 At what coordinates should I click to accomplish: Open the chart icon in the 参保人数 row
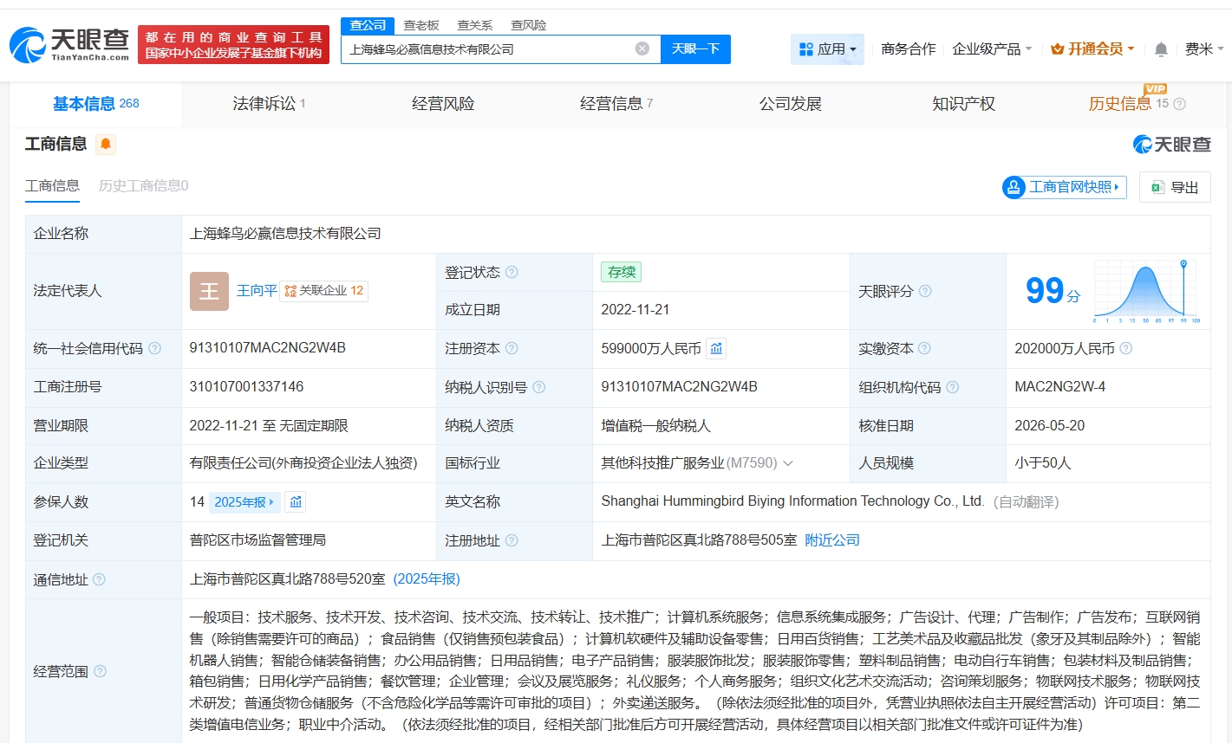click(296, 501)
